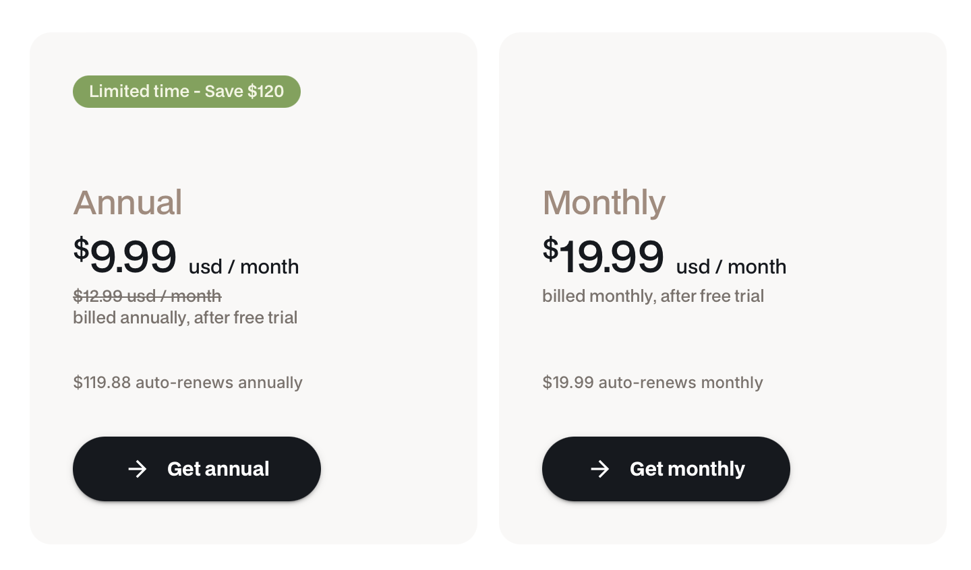971x570 pixels.
Task: Click the Annual plan heading
Action: point(127,202)
